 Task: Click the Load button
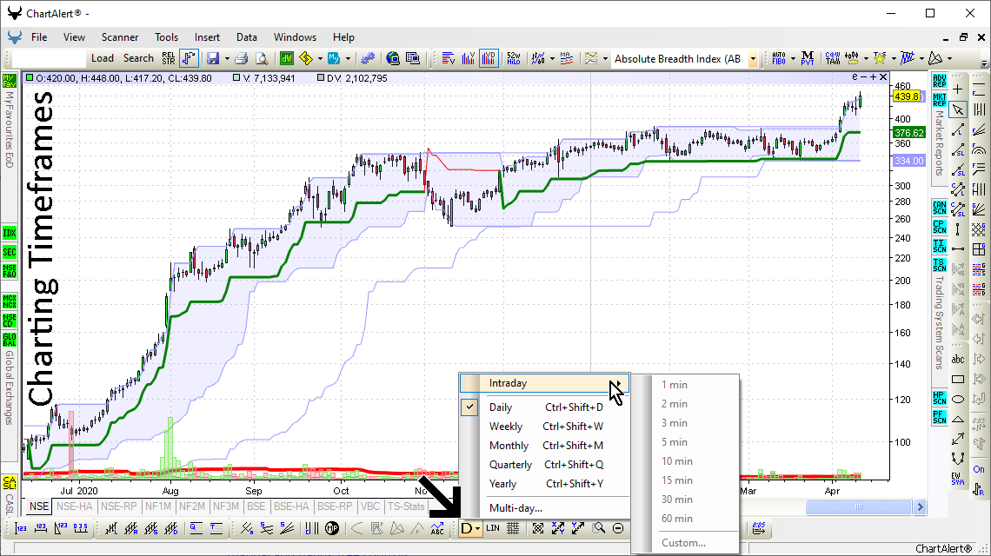(x=103, y=58)
